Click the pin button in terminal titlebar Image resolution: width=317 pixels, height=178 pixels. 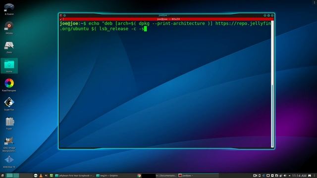64,15
